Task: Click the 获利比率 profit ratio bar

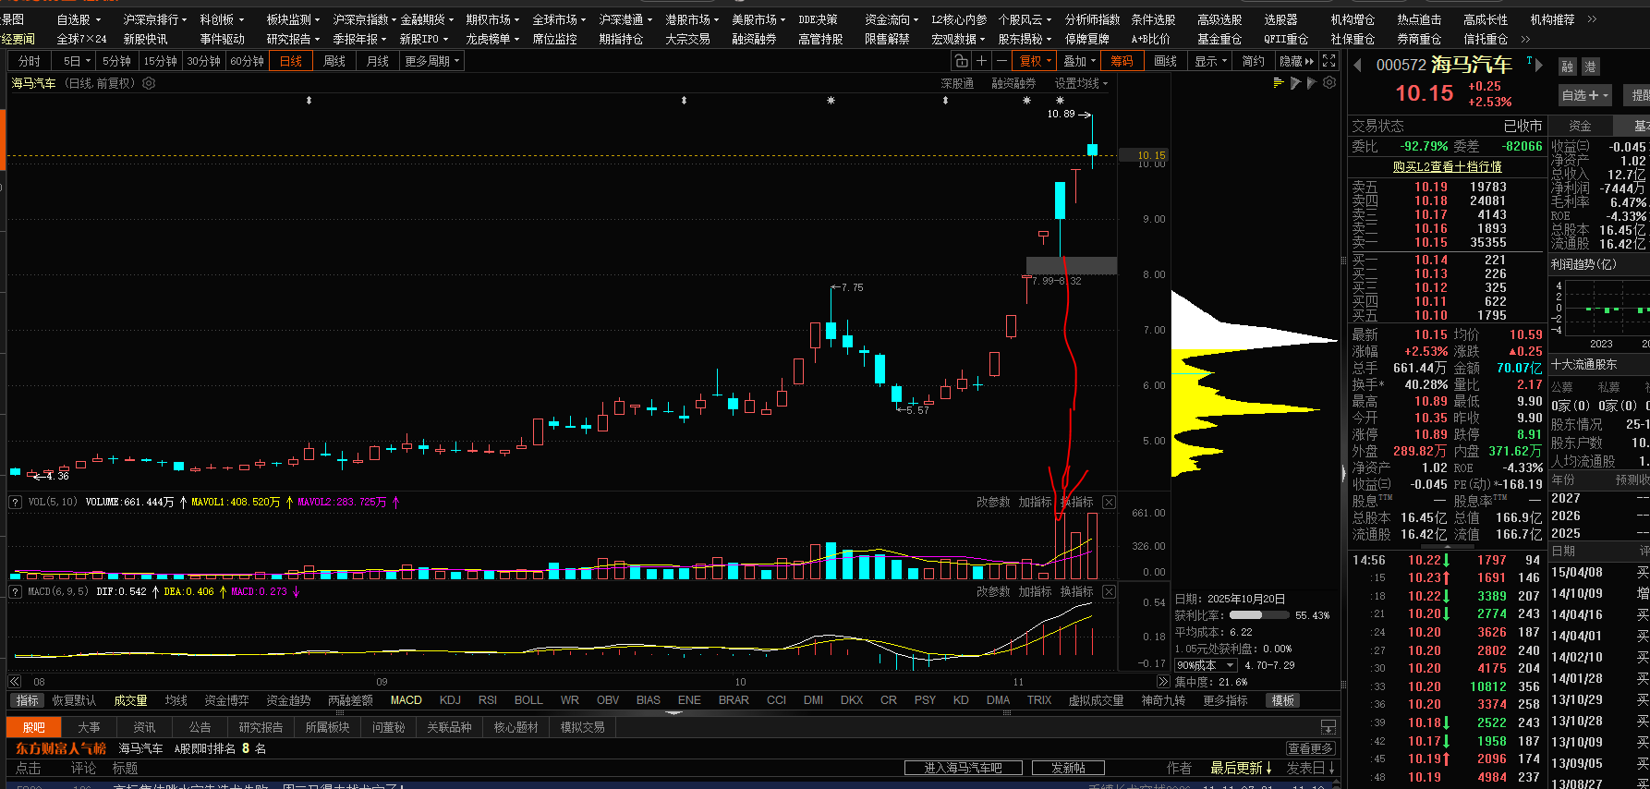Action: pyautogui.click(x=1259, y=614)
